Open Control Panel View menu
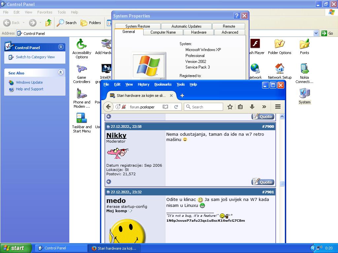Image resolution: width=338 pixels, height=253 pixels. coord(28,12)
